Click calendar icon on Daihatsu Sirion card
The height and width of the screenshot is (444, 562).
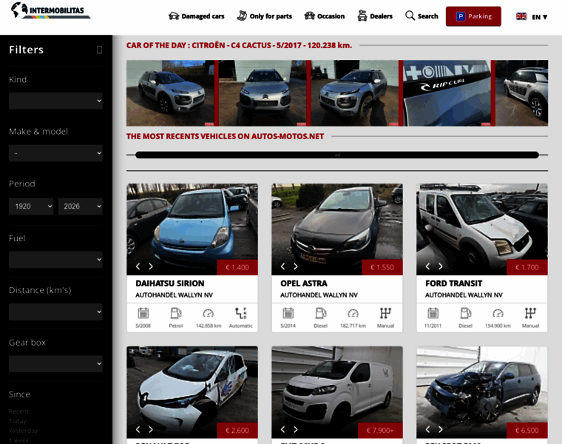tap(143, 313)
